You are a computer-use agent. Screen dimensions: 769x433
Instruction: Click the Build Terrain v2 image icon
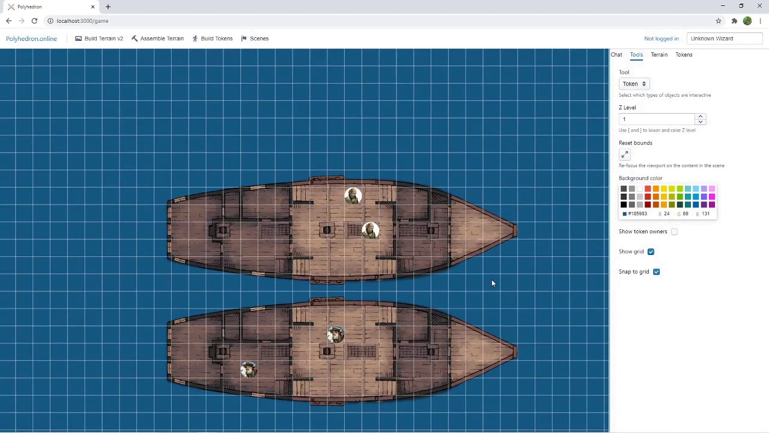(x=78, y=38)
